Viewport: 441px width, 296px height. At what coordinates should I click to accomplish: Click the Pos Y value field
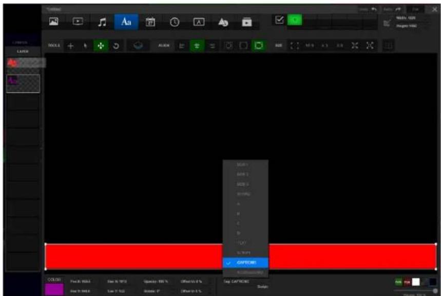click(x=81, y=291)
